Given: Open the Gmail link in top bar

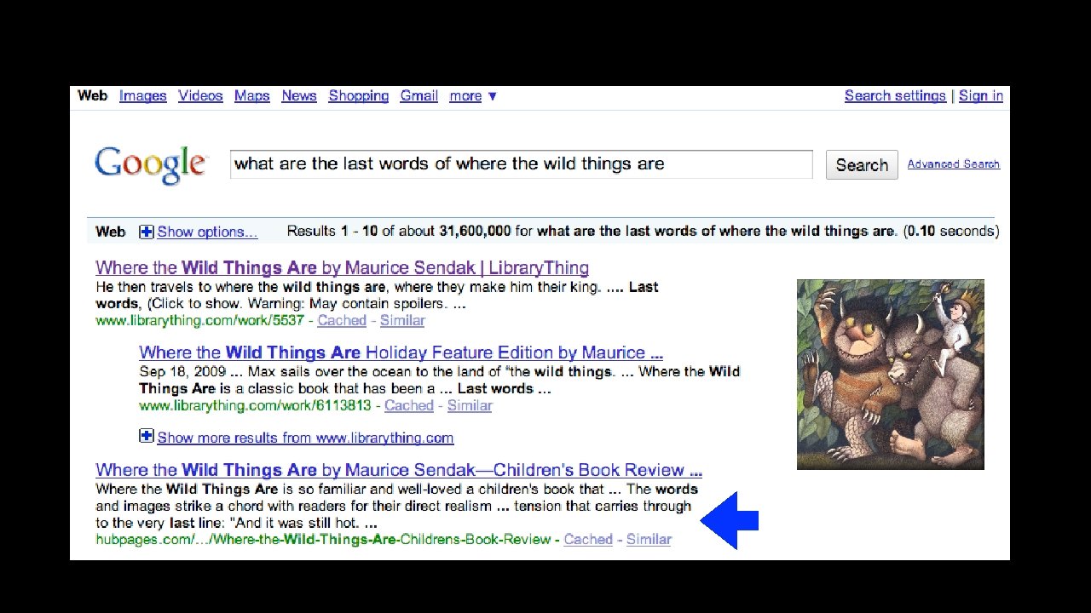Looking at the screenshot, I should pos(419,95).
